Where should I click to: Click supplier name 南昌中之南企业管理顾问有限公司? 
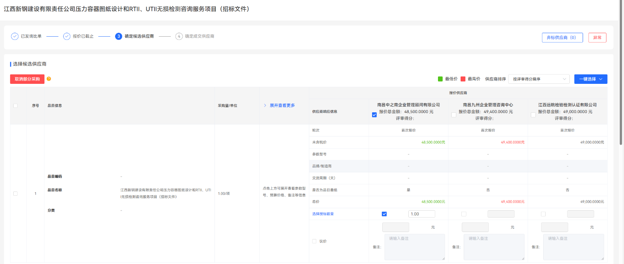408,105
